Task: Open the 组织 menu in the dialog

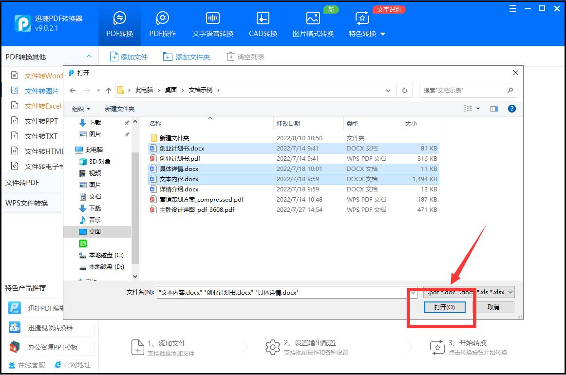Action: [x=80, y=108]
